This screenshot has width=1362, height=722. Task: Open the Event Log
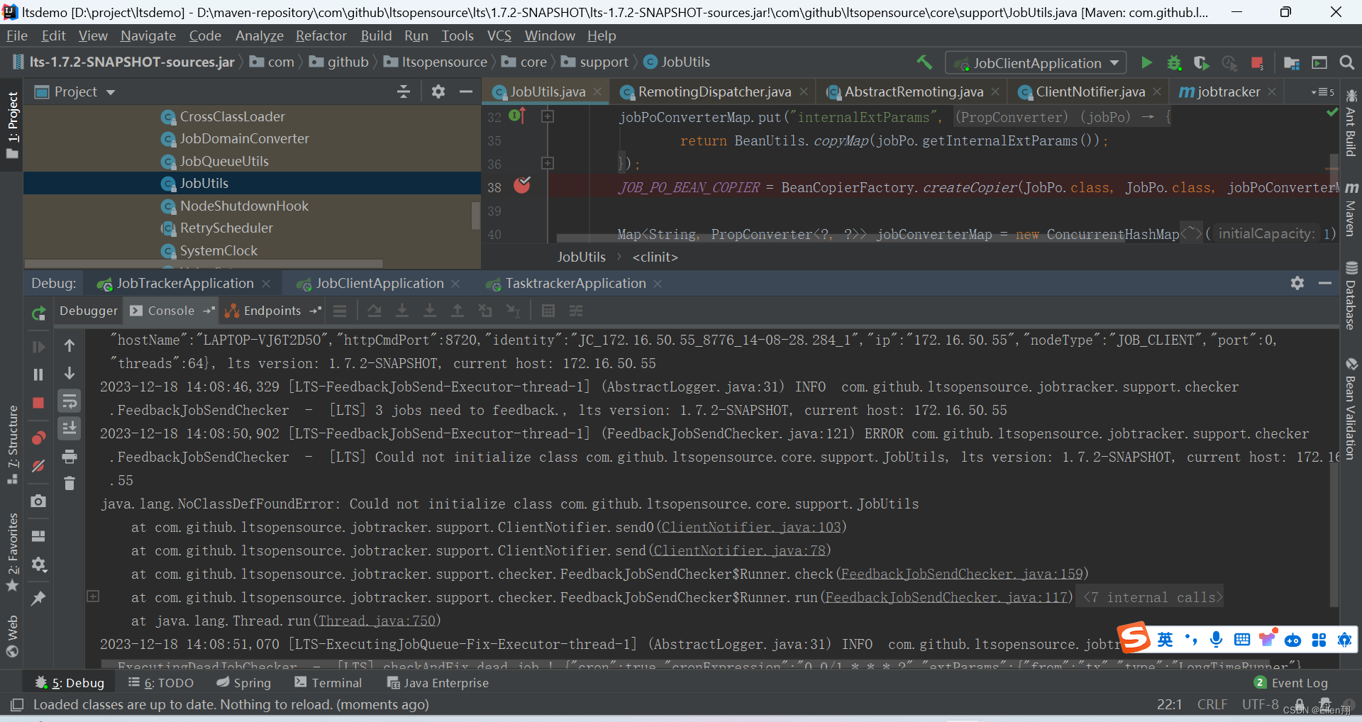coord(1291,683)
